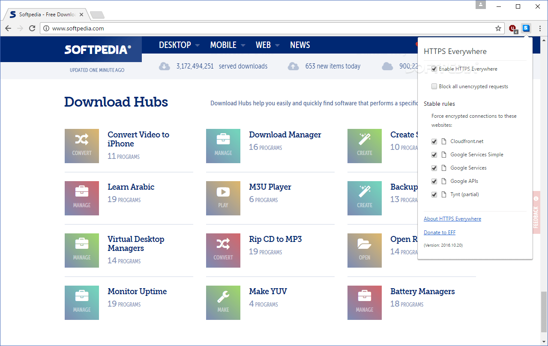Toggle Enable HTTPS Everywhere checkbox
The width and height of the screenshot is (548, 346).
tap(434, 69)
